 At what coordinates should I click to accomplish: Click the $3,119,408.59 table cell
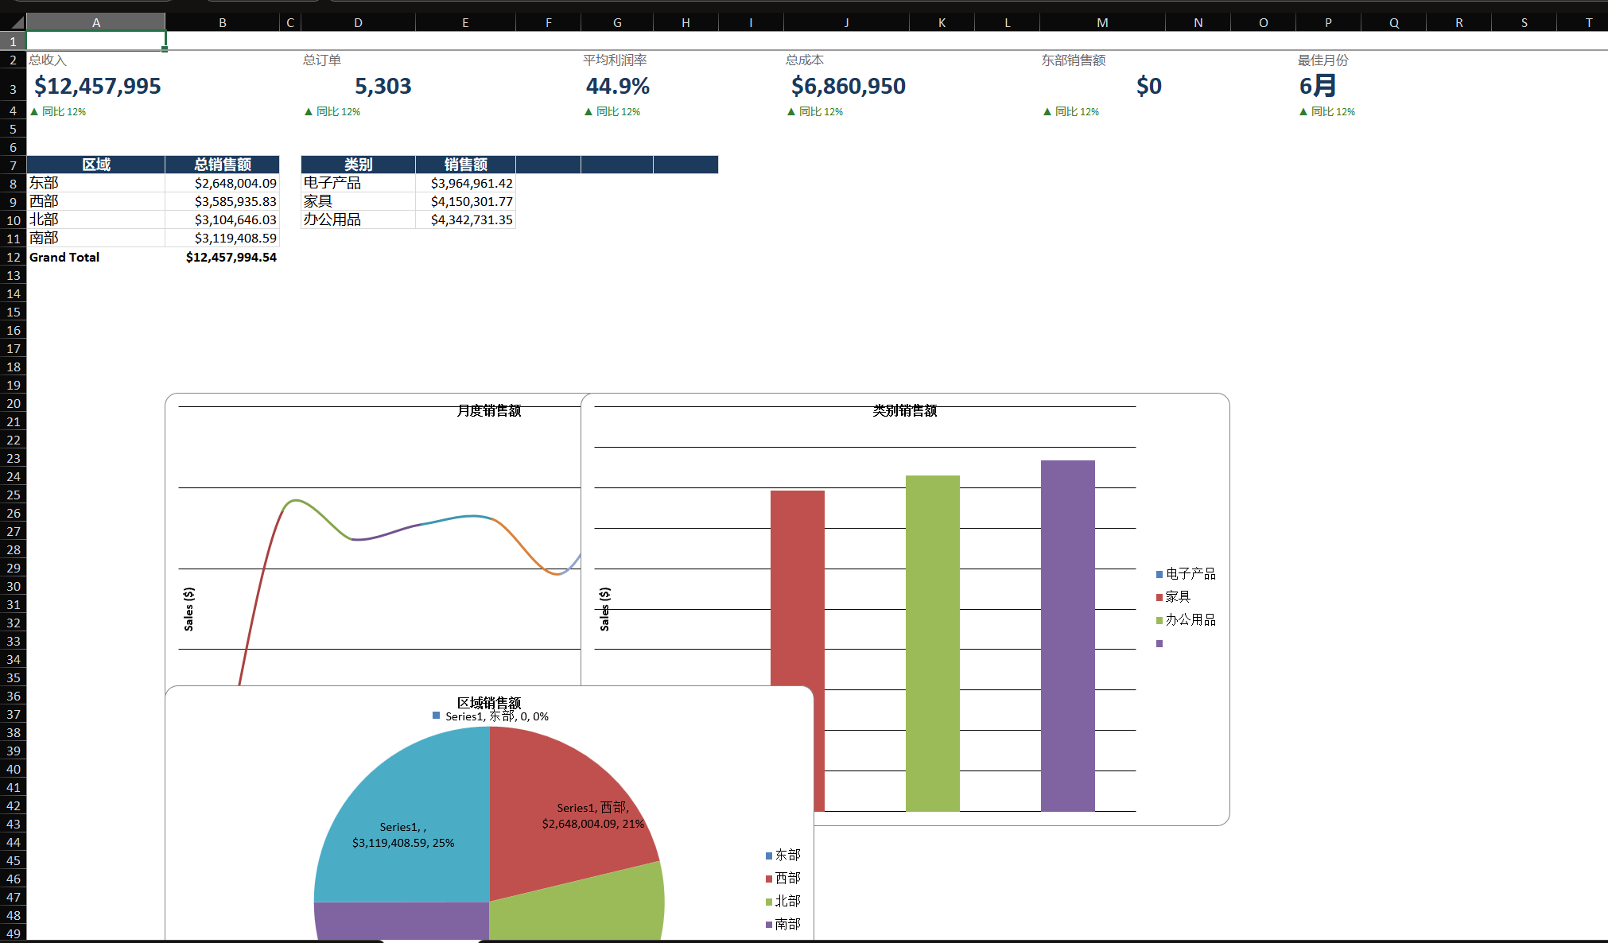coord(223,238)
